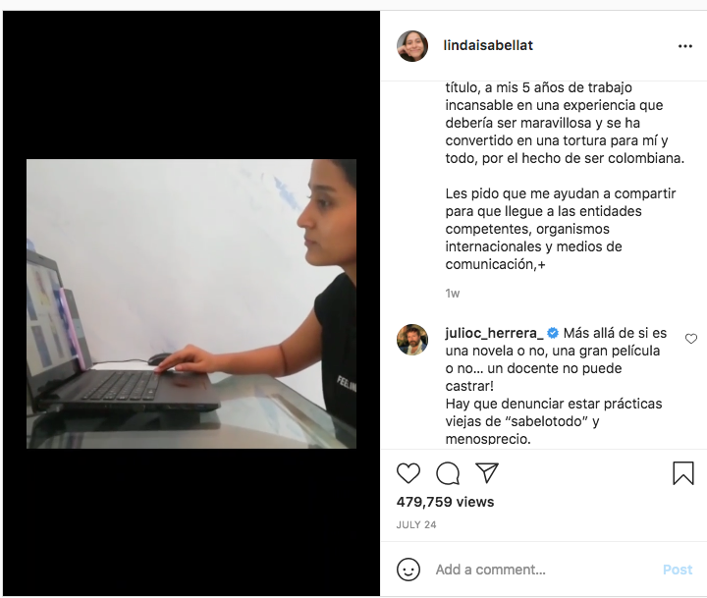Share post via paper plane icon

(x=487, y=473)
